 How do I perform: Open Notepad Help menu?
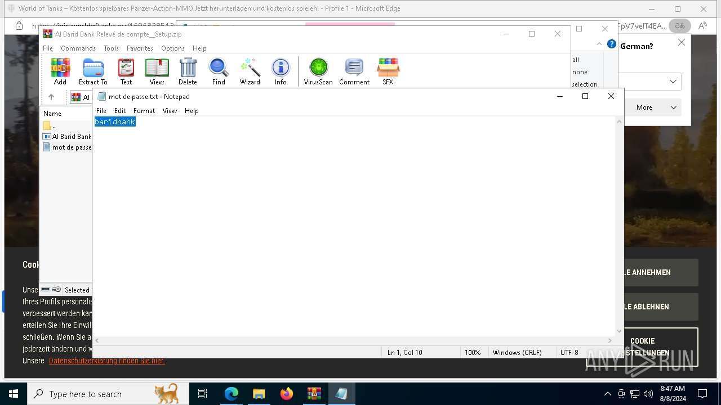tap(192, 111)
